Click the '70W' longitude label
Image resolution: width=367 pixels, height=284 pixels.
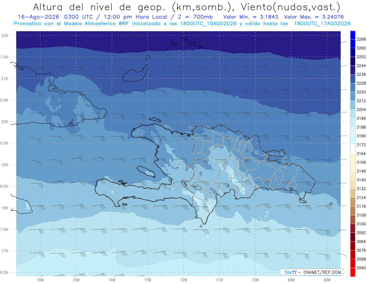click(255, 280)
